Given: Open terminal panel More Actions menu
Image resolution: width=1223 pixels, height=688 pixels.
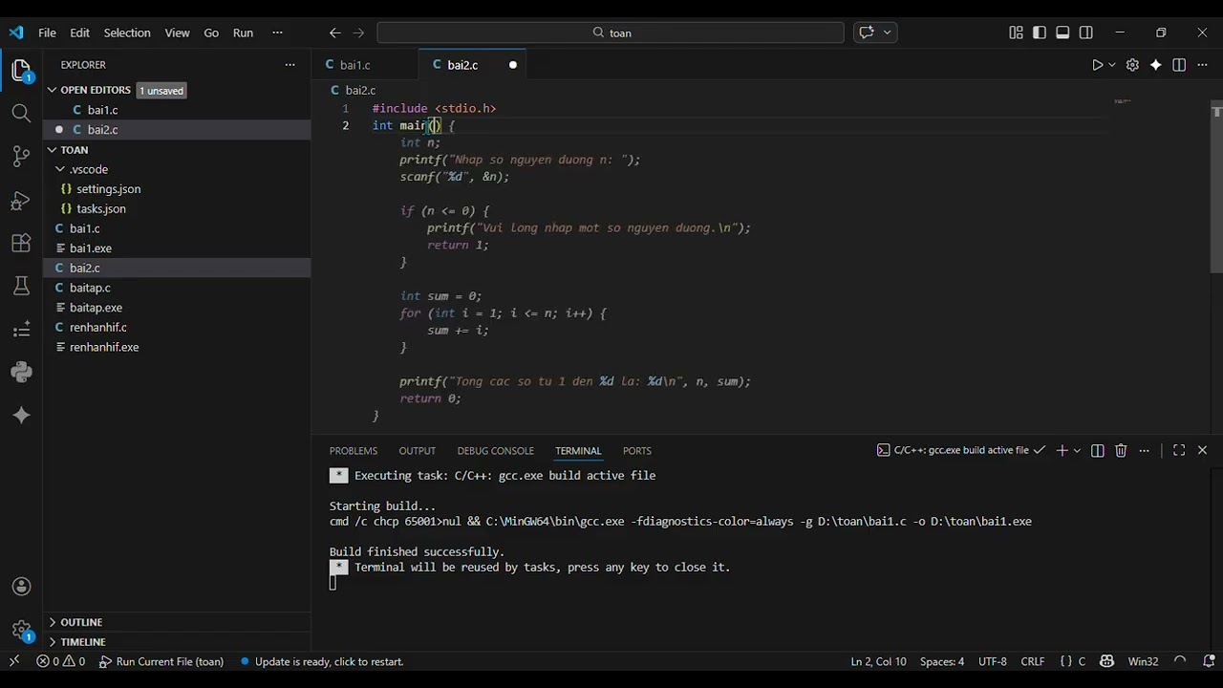Looking at the screenshot, I should (1145, 450).
